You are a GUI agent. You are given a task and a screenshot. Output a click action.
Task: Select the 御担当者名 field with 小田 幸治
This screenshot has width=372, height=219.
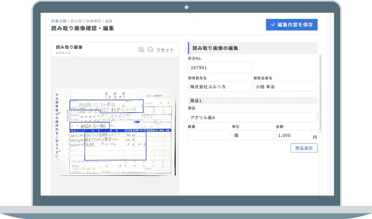285,87
